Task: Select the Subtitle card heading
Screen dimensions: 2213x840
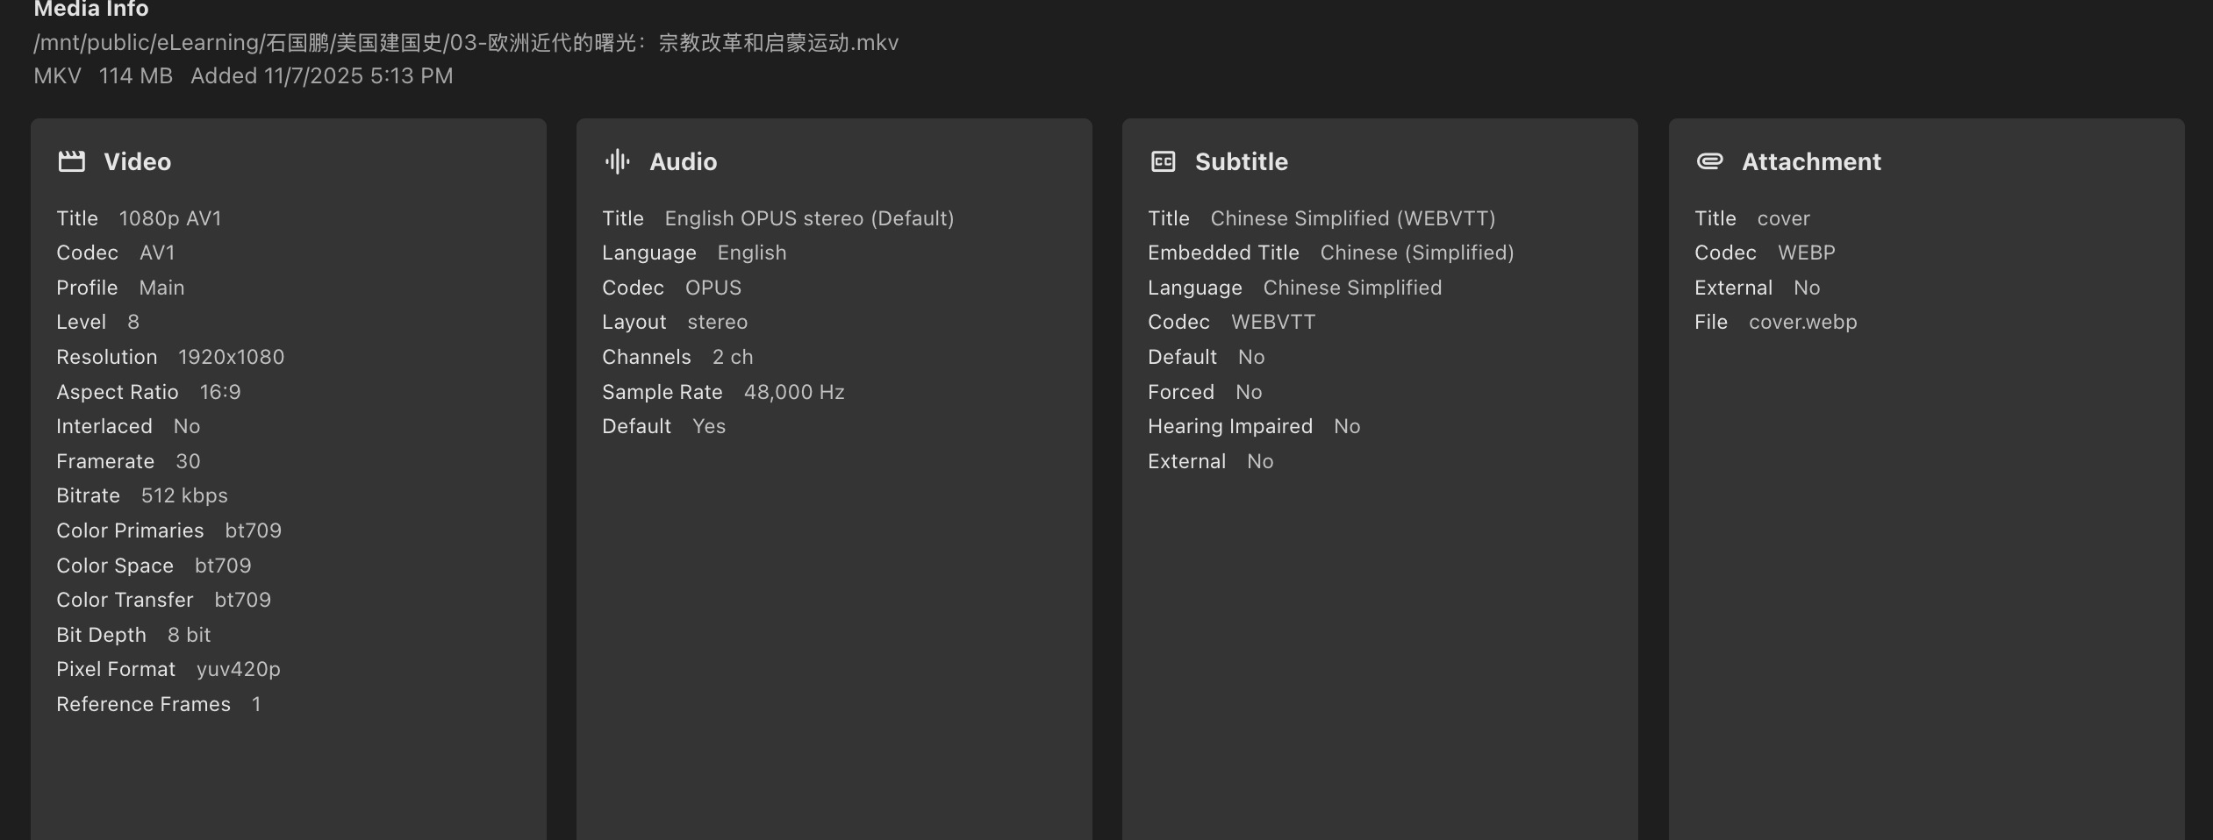Action: 1241,161
